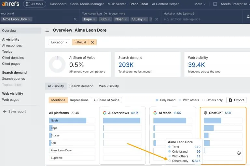Open AI responses in sidebar
The image size is (250, 166).
(12, 46)
